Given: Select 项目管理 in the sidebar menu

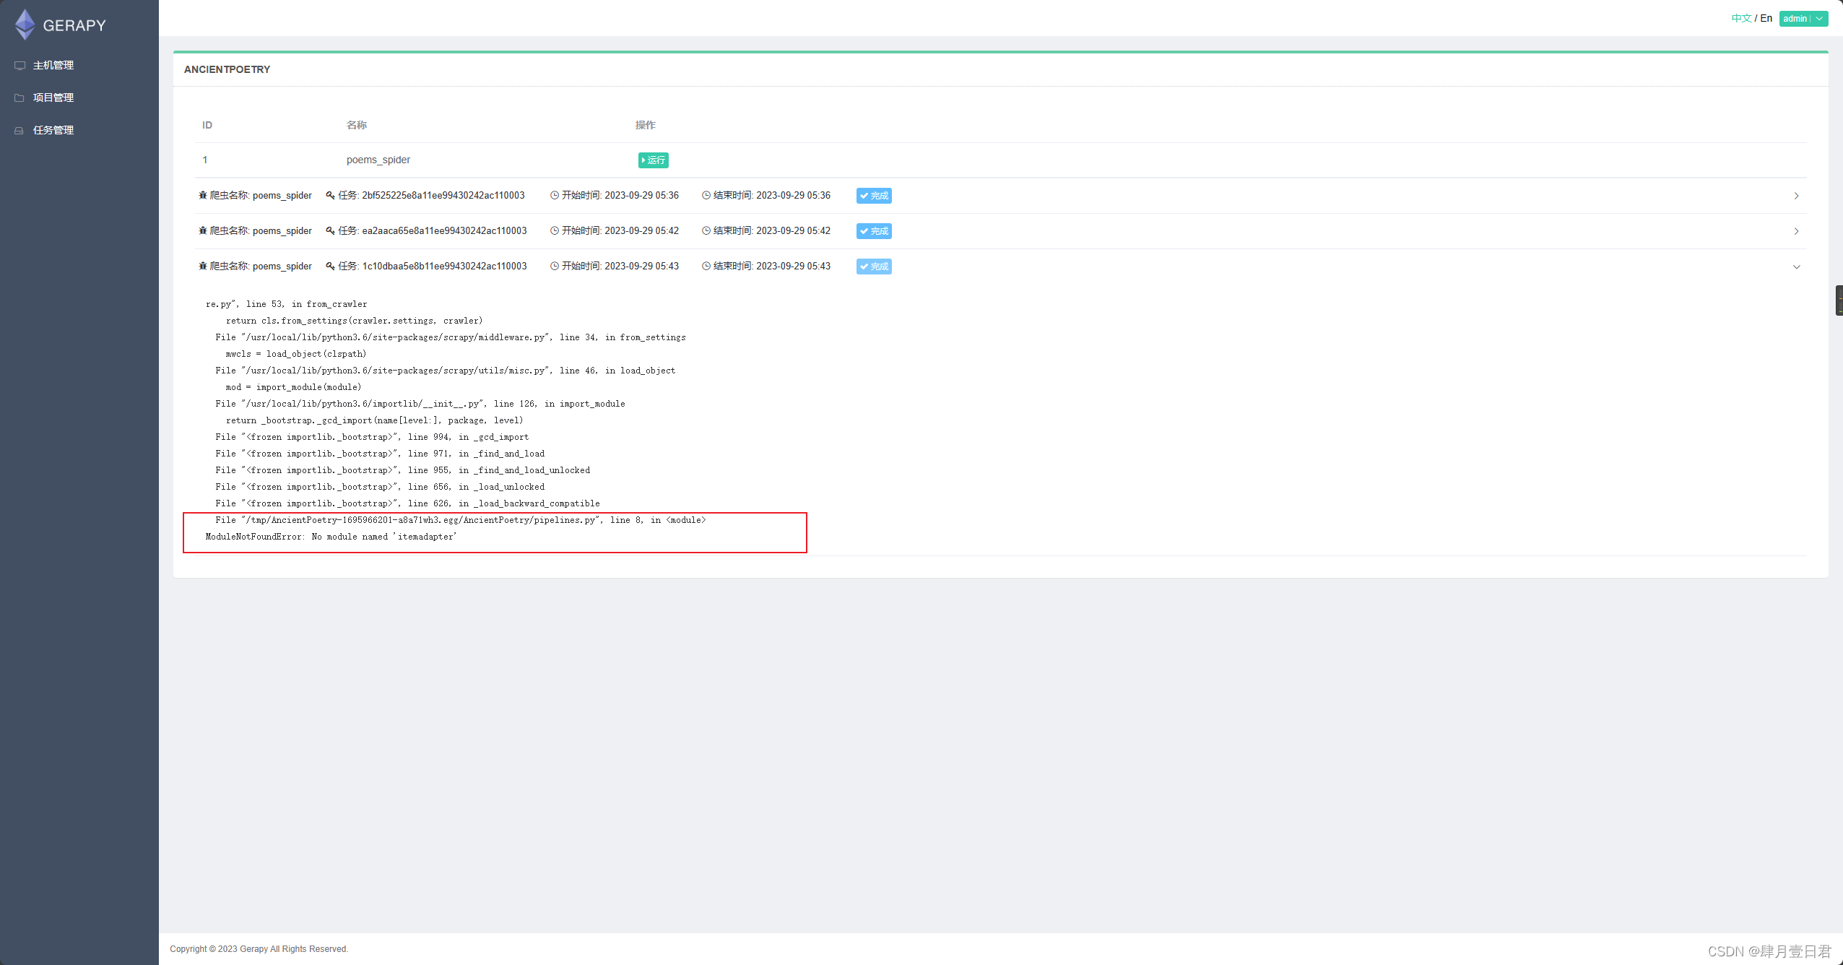Looking at the screenshot, I should coord(53,98).
